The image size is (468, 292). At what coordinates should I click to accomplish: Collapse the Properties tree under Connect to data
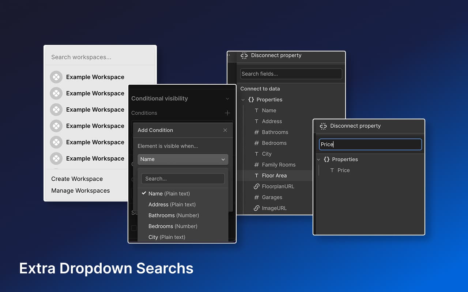(243, 99)
